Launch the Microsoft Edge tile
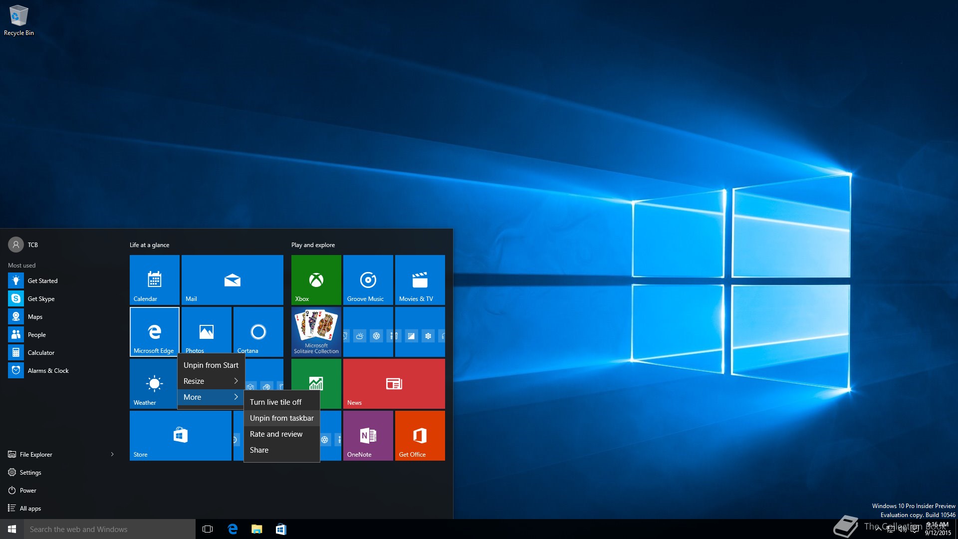This screenshot has height=539, width=958. 155,332
